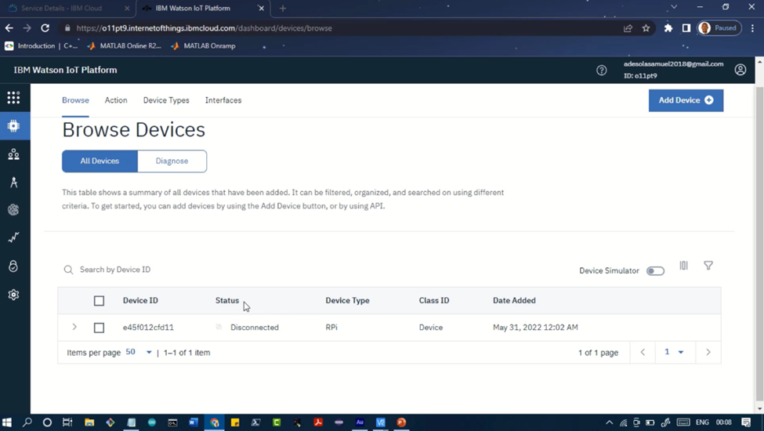
Task: Open Adobe Audition from taskbar
Action: point(360,422)
